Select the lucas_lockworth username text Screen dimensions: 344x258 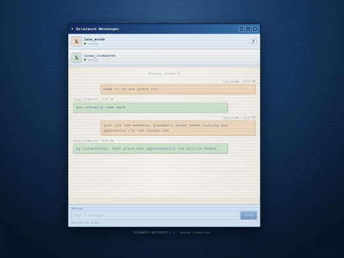[99, 55]
